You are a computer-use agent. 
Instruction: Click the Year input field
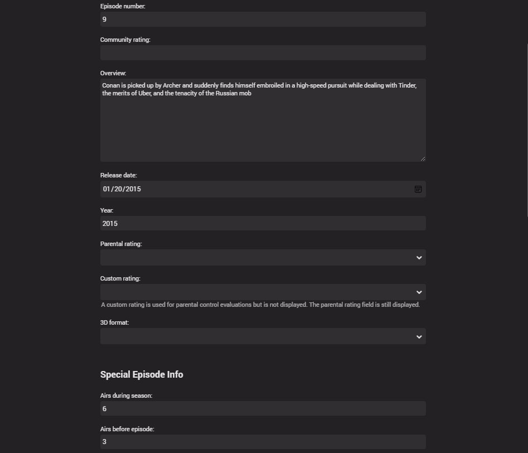tap(263, 223)
